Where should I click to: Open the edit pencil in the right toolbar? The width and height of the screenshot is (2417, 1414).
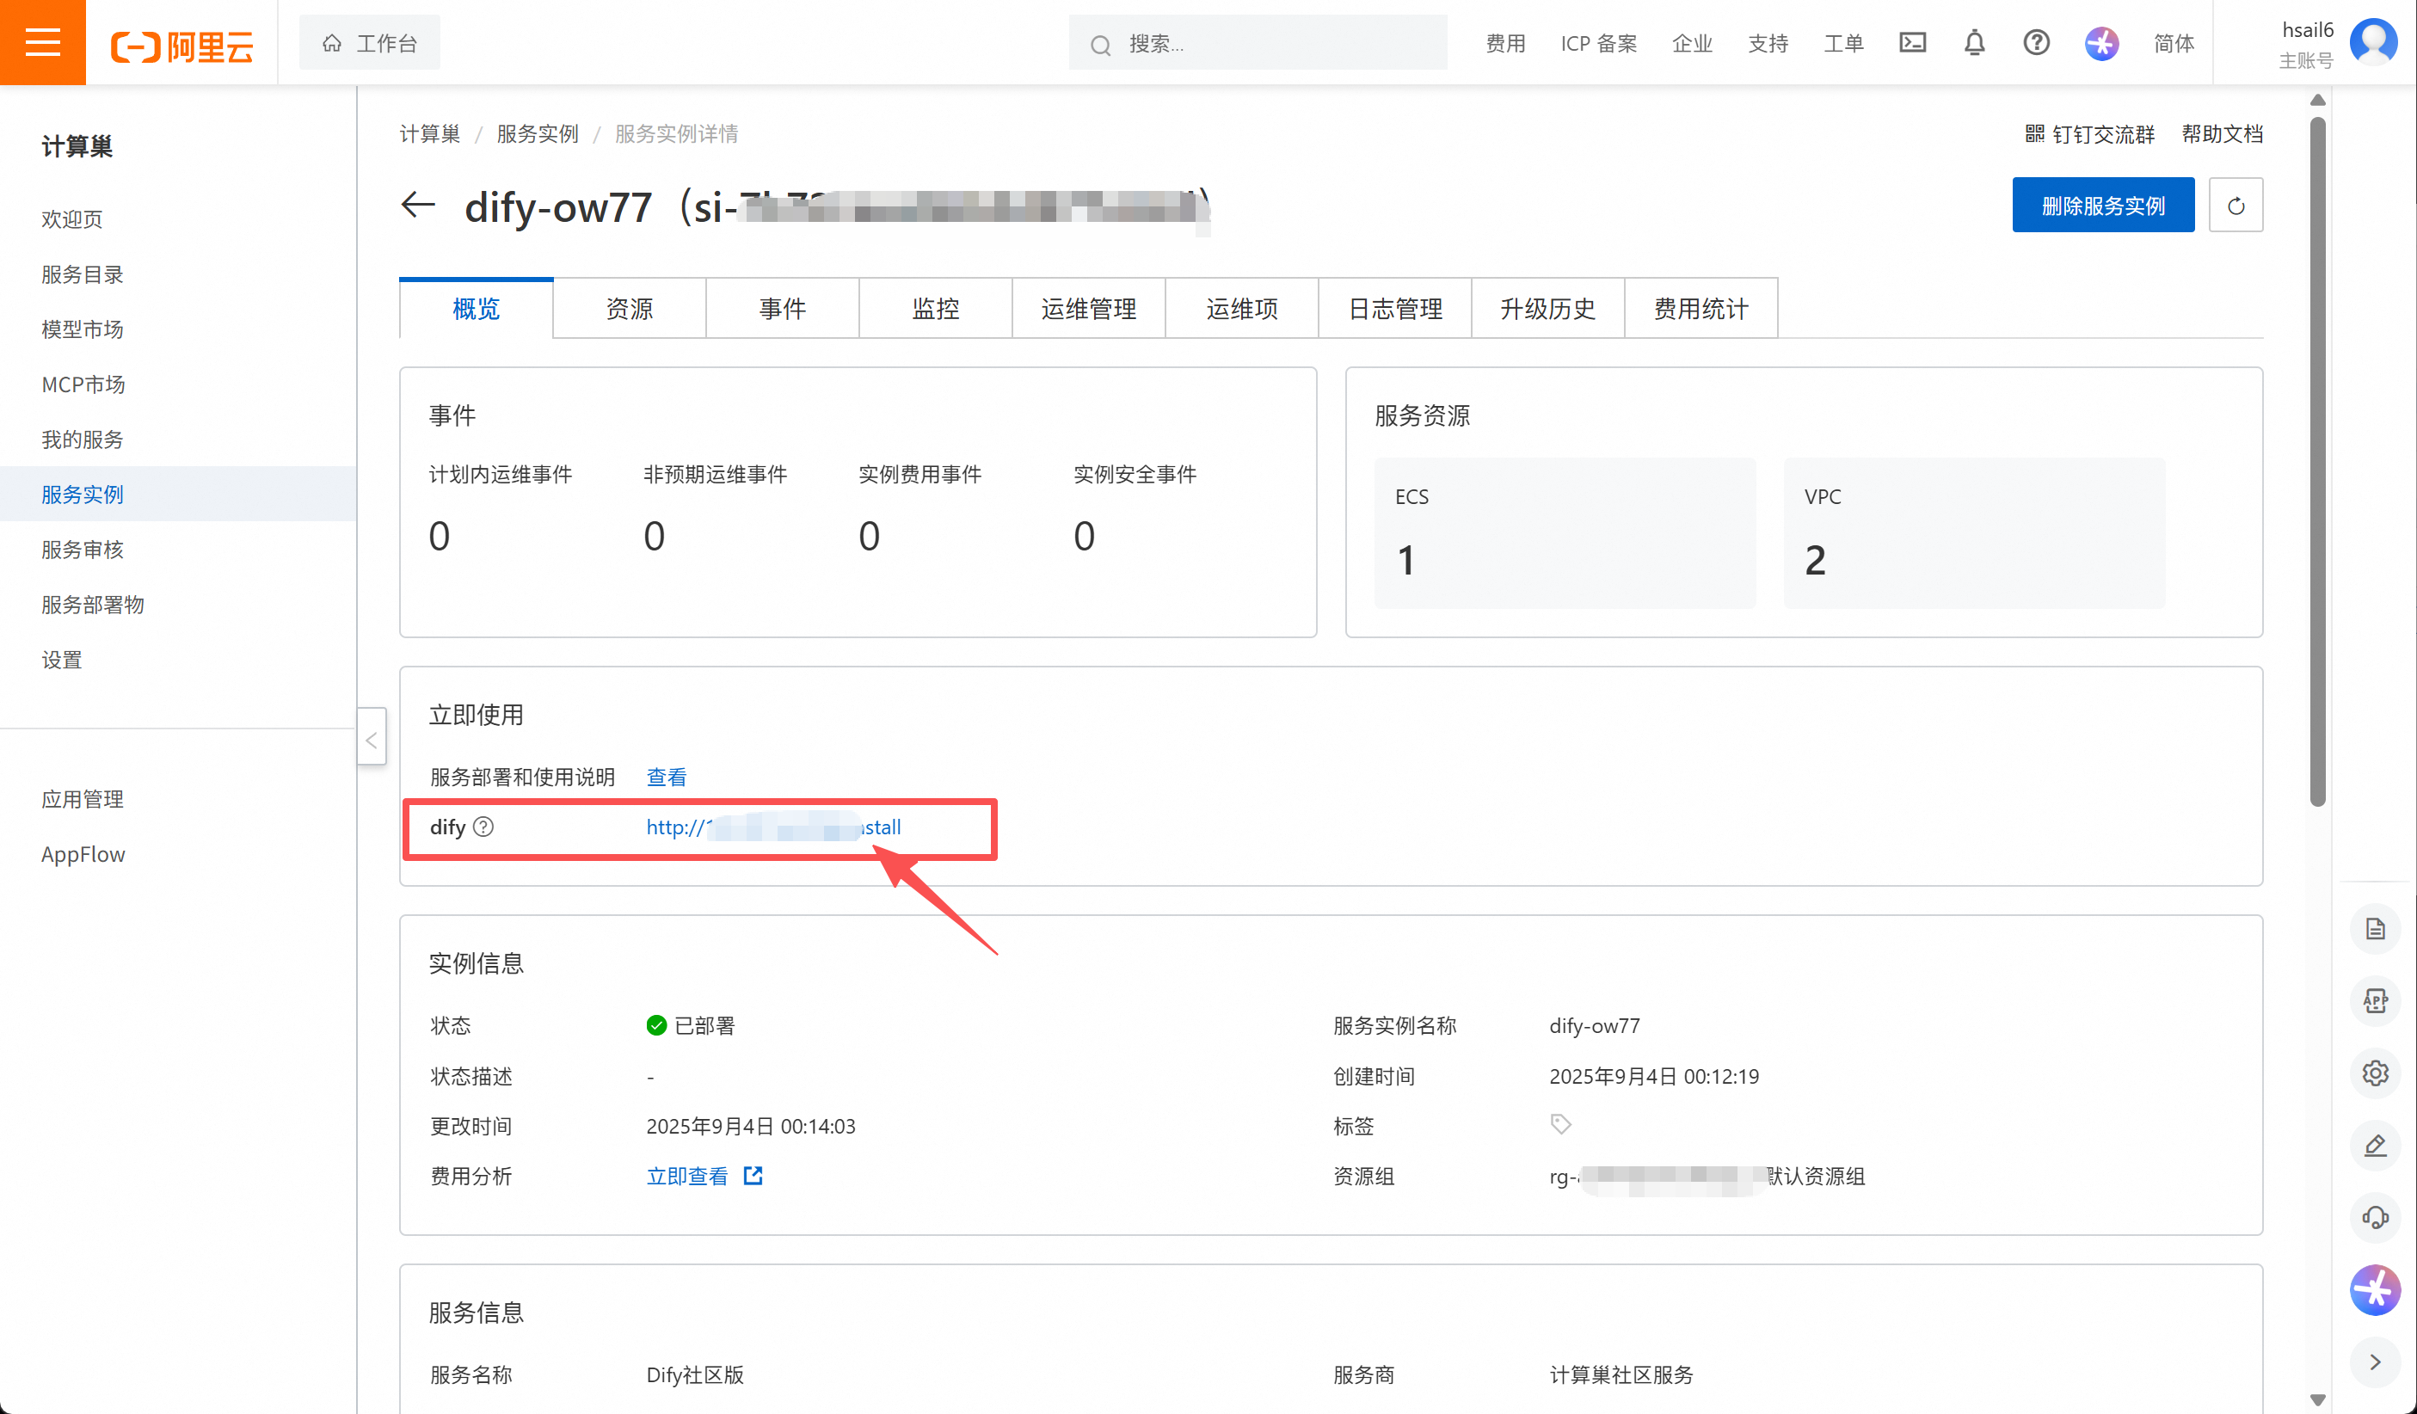[2375, 1146]
